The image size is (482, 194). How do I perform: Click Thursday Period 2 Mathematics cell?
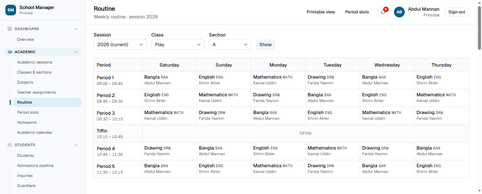click(x=441, y=98)
